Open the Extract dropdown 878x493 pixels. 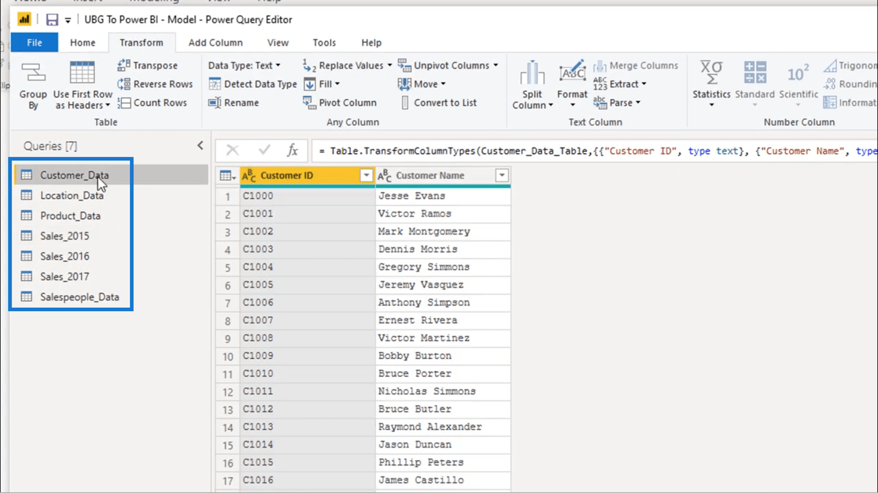pyautogui.click(x=620, y=84)
